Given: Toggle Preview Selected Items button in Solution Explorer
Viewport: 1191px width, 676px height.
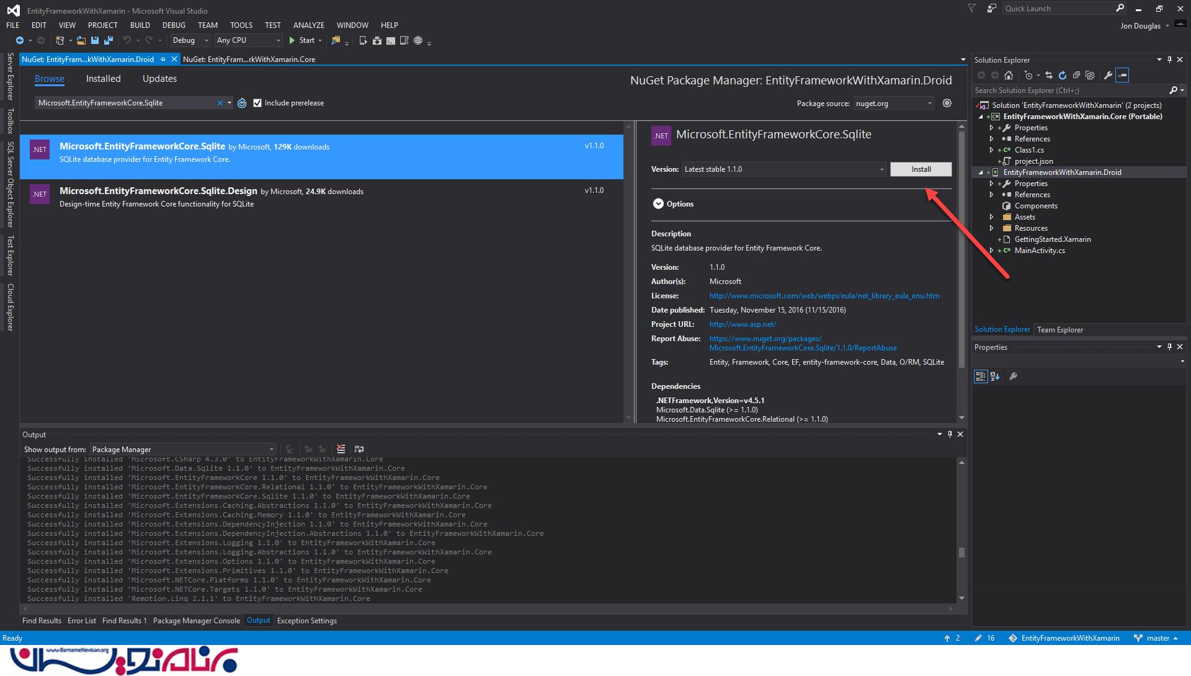Looking at the screenshot, I should click(x=1122, y=75).
